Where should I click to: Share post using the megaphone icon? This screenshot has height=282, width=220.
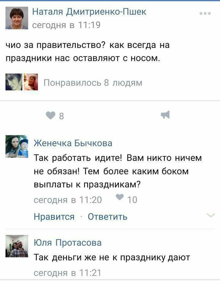[165, 115]
